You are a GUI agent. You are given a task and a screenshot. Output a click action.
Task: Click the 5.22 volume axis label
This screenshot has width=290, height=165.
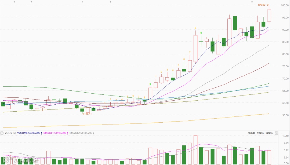[x=286, y=151]
